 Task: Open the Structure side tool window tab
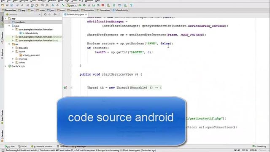click(2, 37)
